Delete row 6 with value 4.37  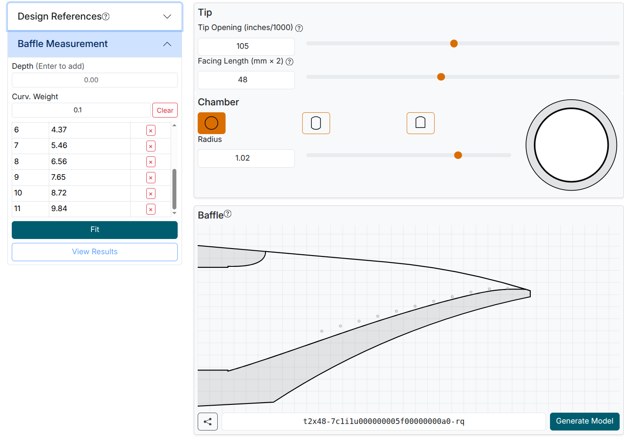[151, 131]
